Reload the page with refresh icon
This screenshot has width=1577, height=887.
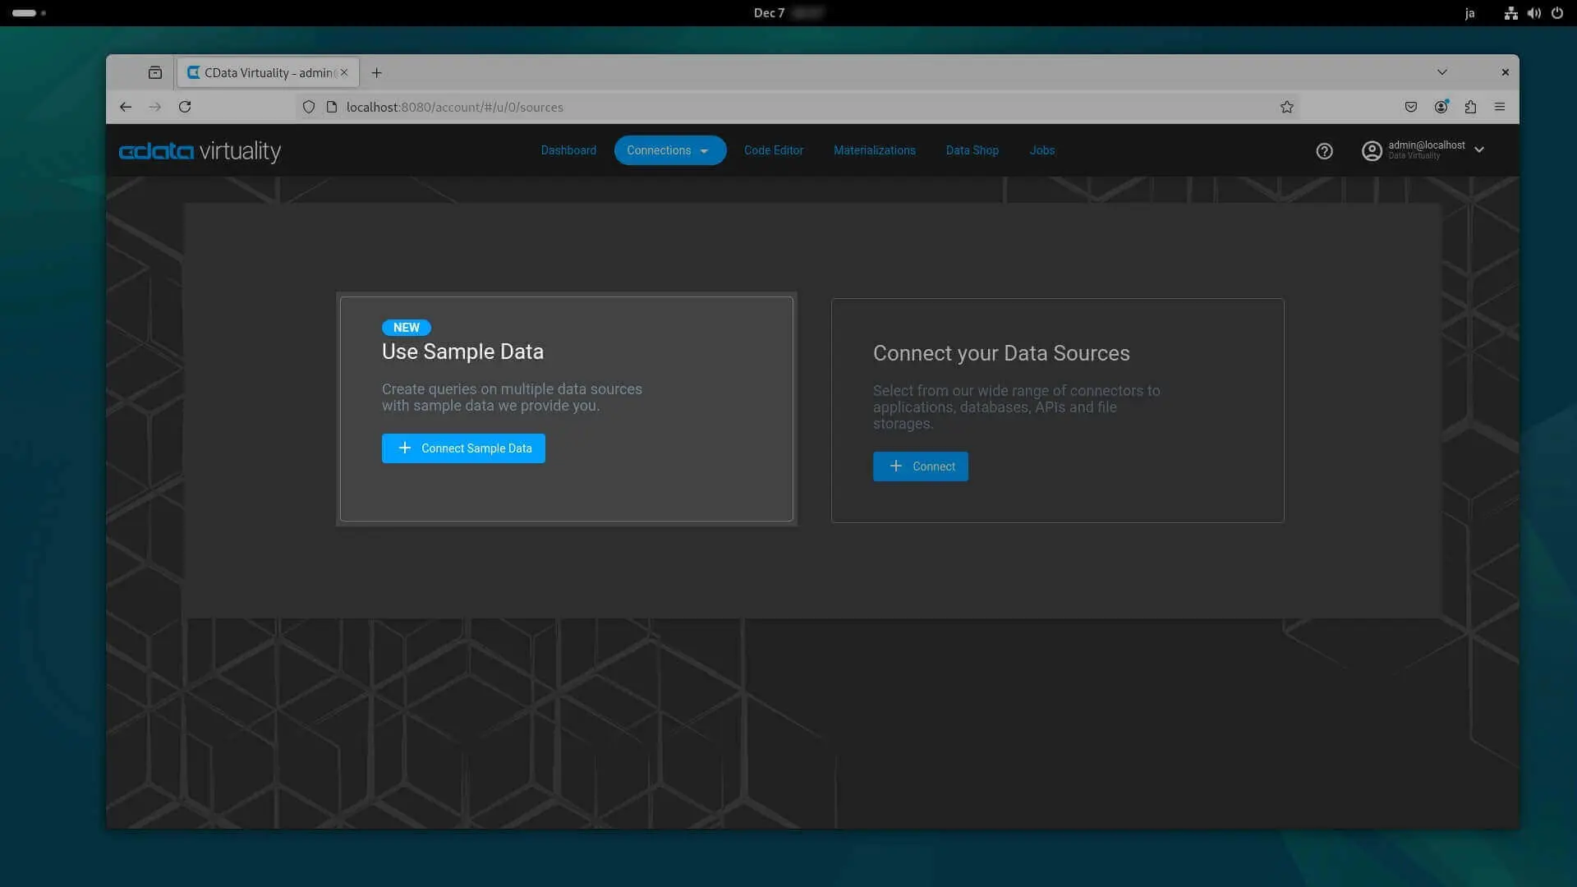[185, 107]
